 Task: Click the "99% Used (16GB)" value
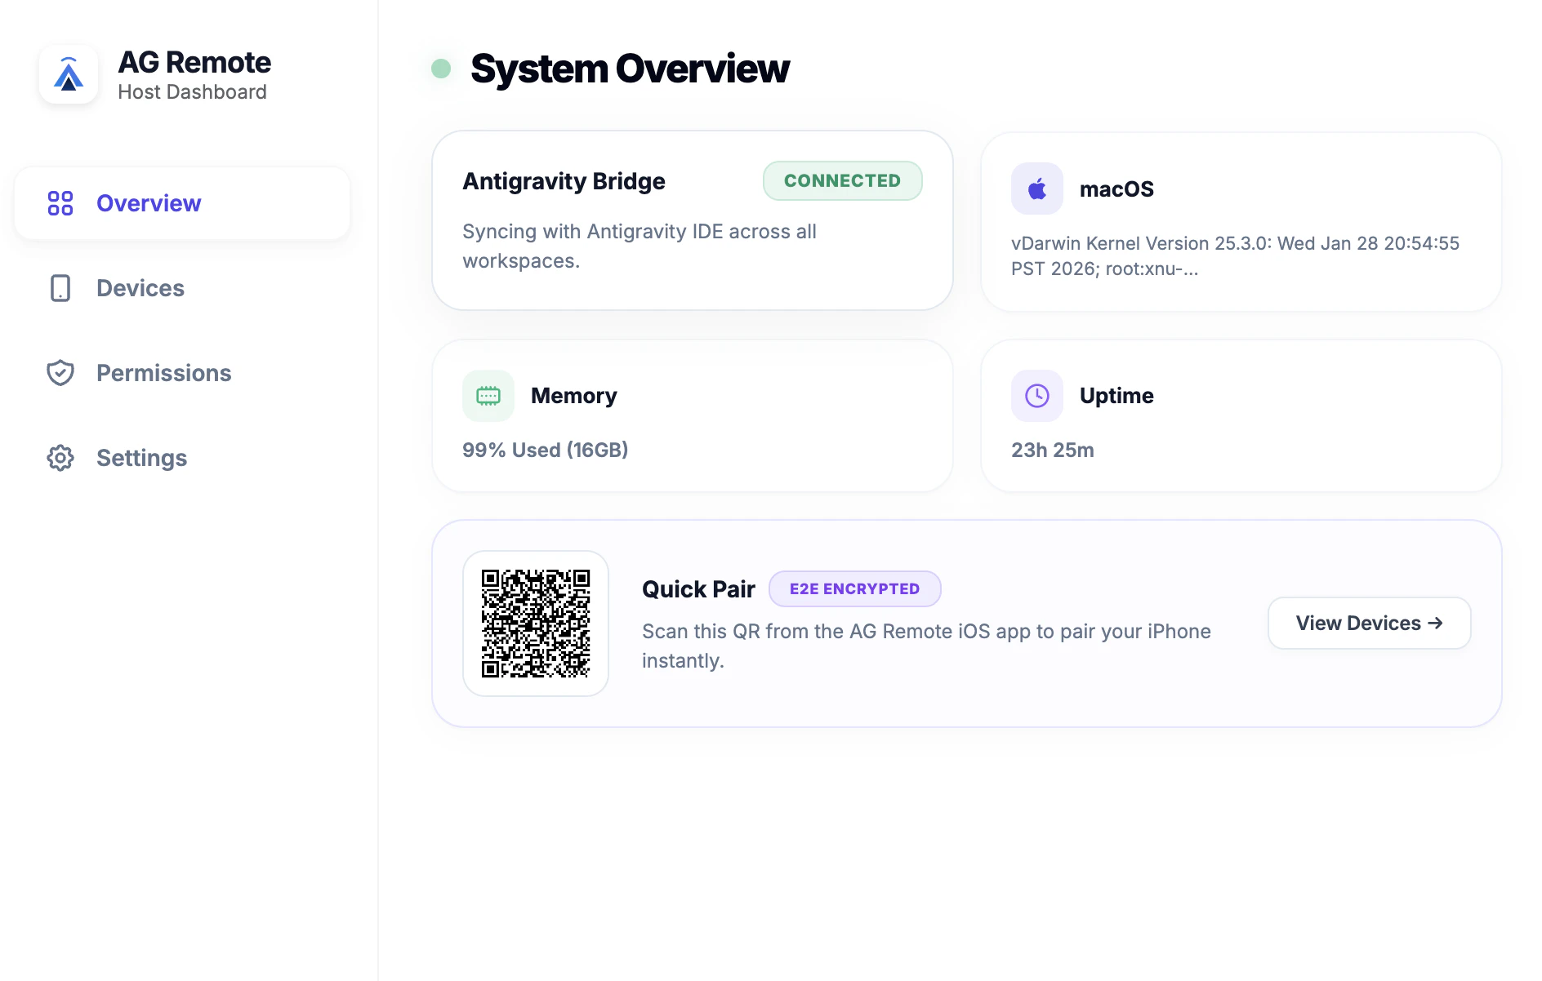click(546, 451)
